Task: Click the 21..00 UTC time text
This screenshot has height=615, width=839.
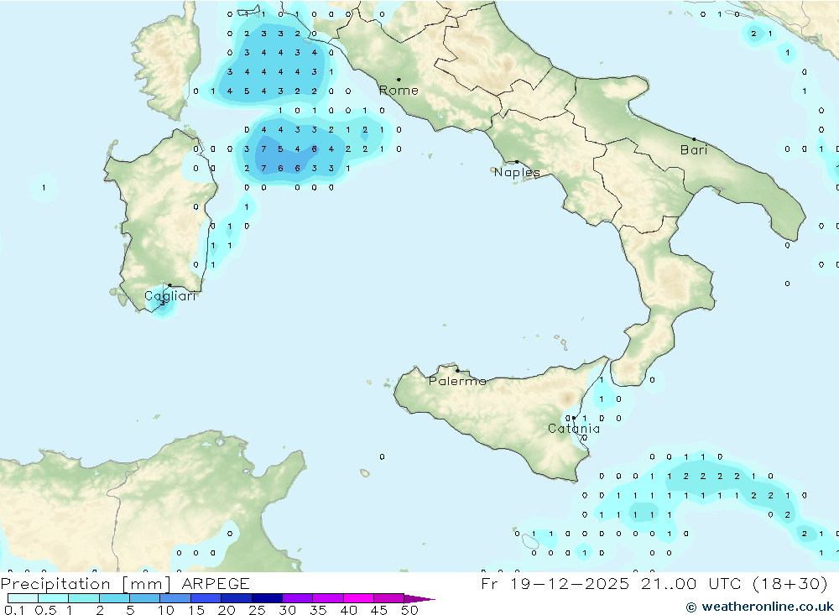Action: coord(690,584)
